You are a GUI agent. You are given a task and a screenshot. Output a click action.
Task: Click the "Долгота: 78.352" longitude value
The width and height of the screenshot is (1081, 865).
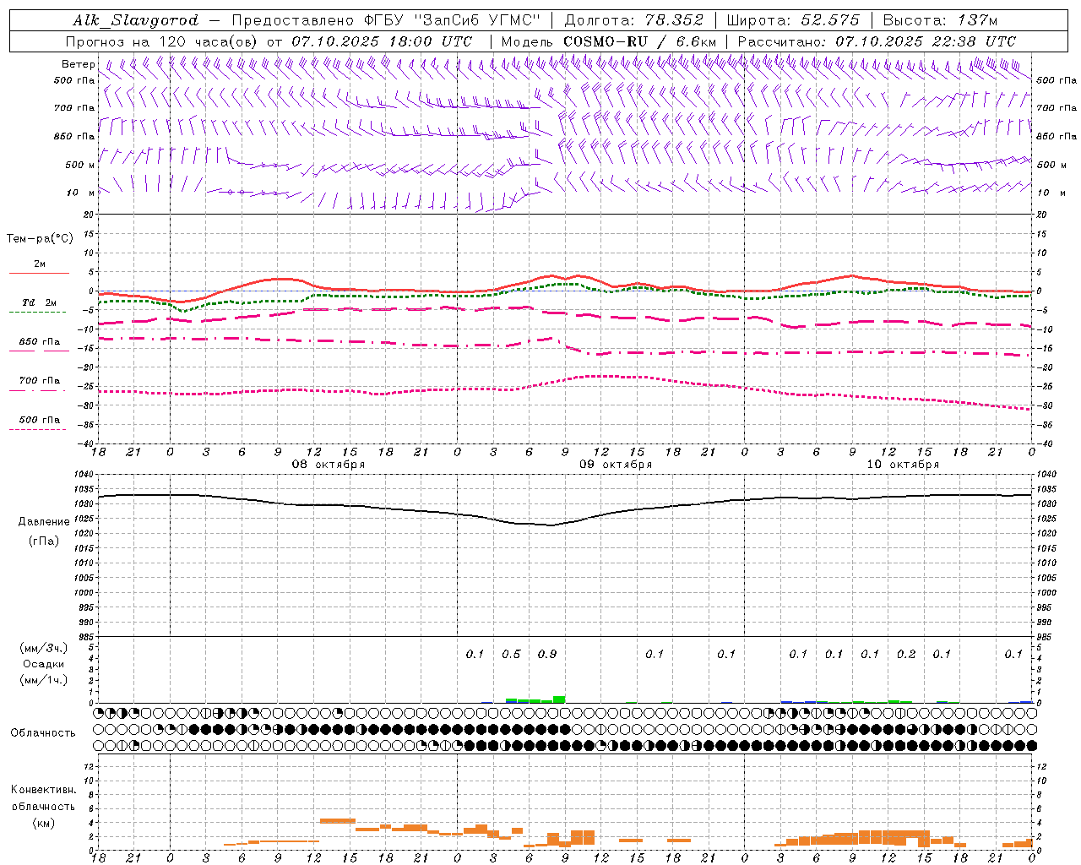[633, 20]
